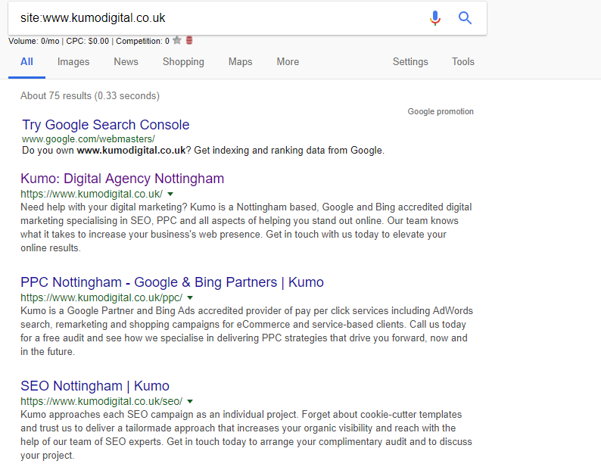Screen dimensions: 601x470
Task: Click the 'CPC: $0.00' text
Action: [x=87, y=41]
